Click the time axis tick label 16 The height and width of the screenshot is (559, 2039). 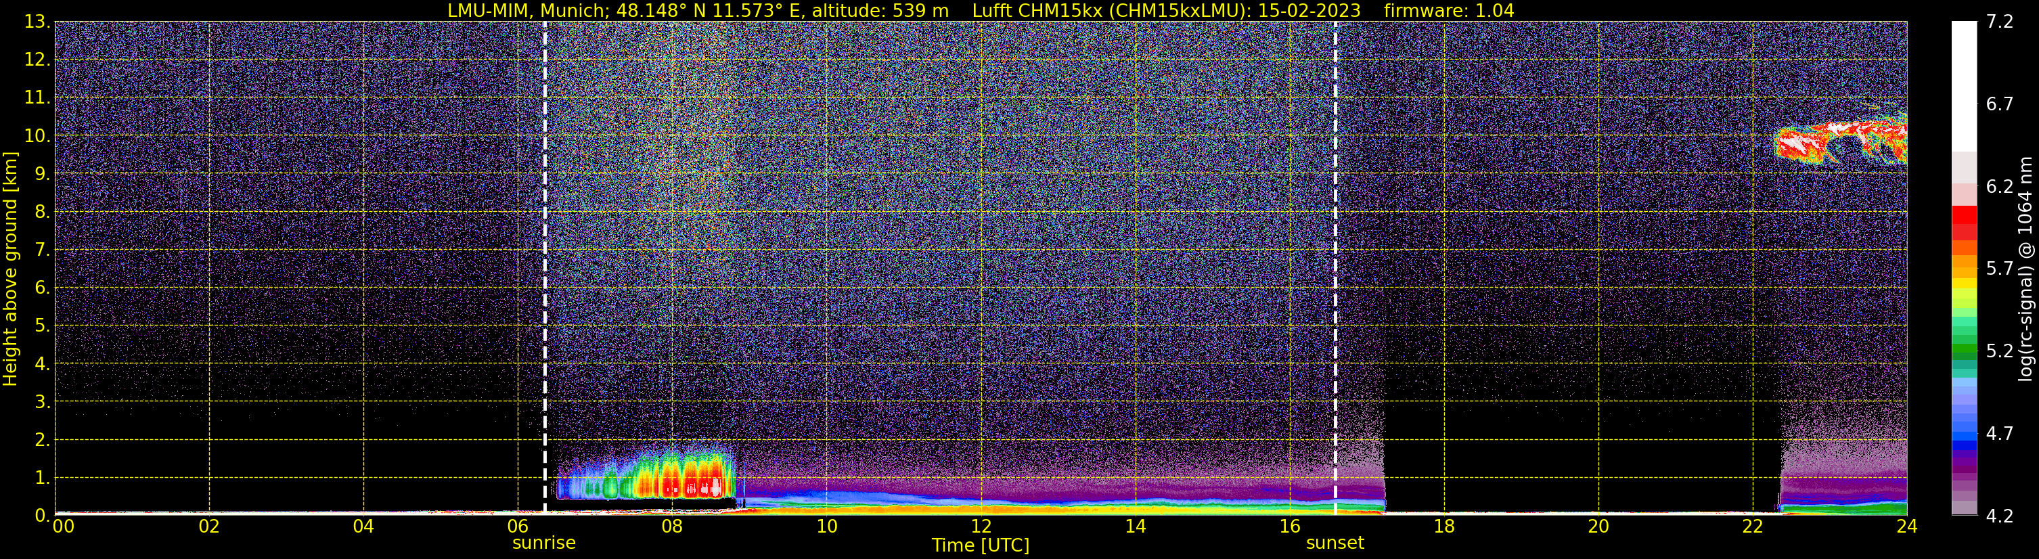point(1289,526)
